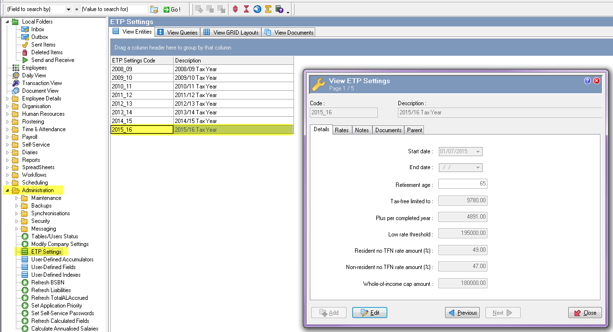This screenshot has width=613, height=332.
Task: Expand the Payroll folder
Action: [x=7, y=137]
